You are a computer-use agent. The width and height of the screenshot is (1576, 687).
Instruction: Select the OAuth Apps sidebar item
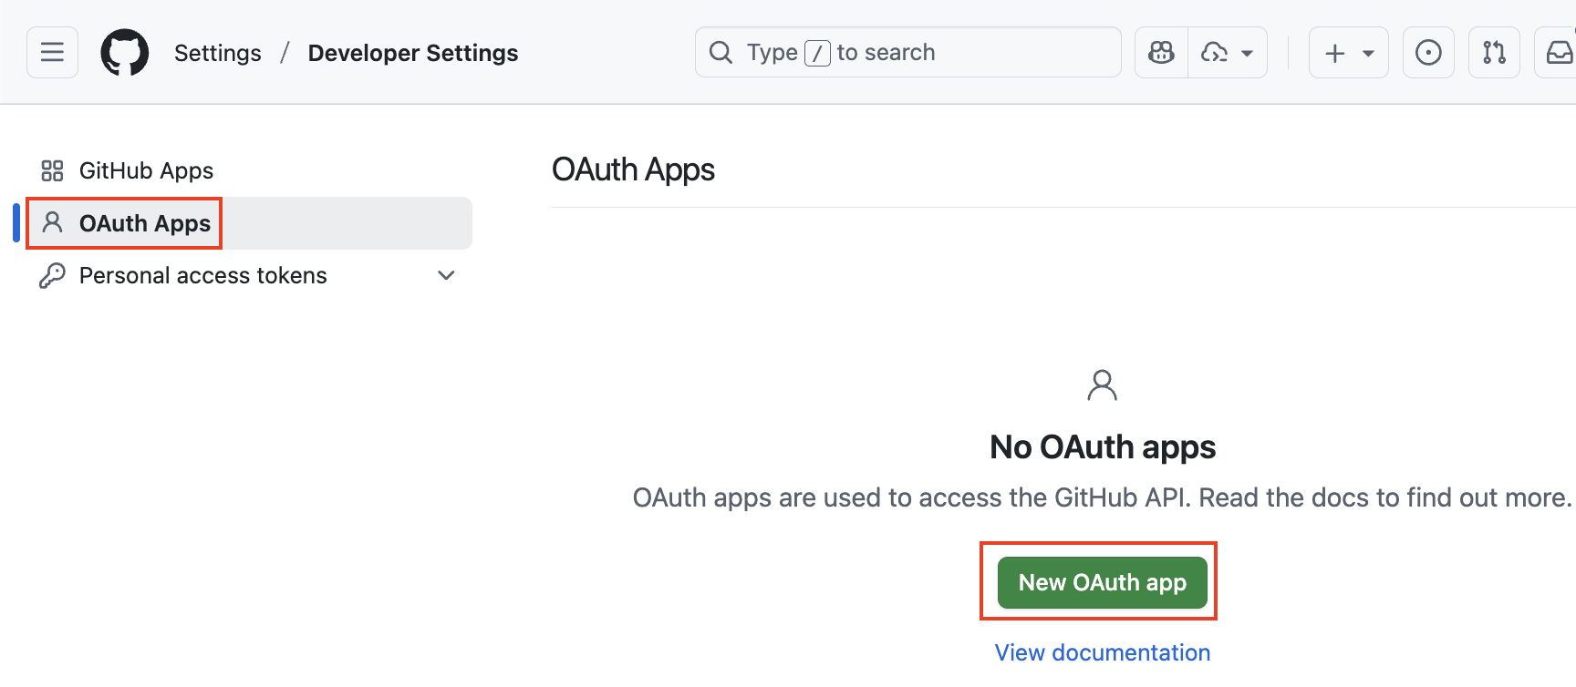pos(146,222)
